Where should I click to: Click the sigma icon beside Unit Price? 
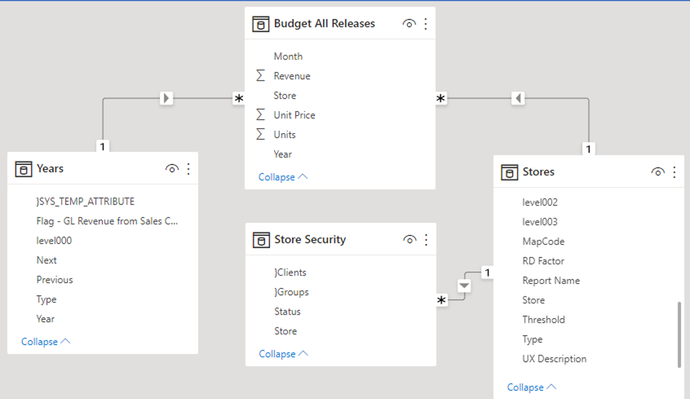(x=260, y=115)
